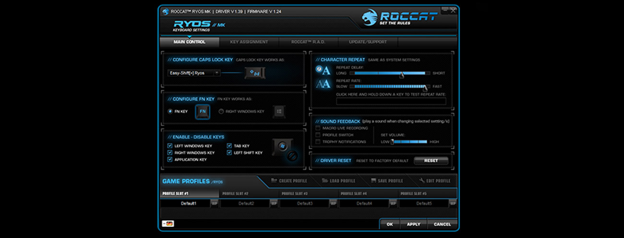Click Save Profile
Image resolution: width=624 pixels, height=238 pixels.
(x=387, y=181)
